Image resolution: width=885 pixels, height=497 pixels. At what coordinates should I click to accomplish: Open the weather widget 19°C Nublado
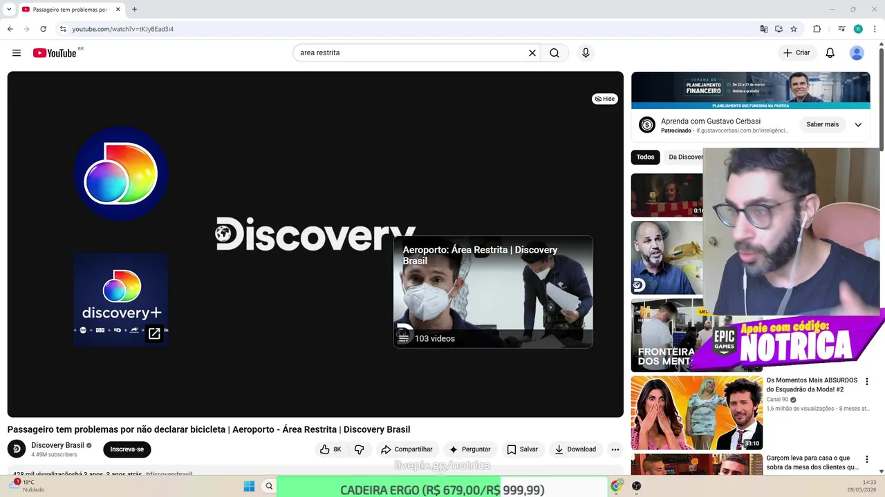pos(26,486)
